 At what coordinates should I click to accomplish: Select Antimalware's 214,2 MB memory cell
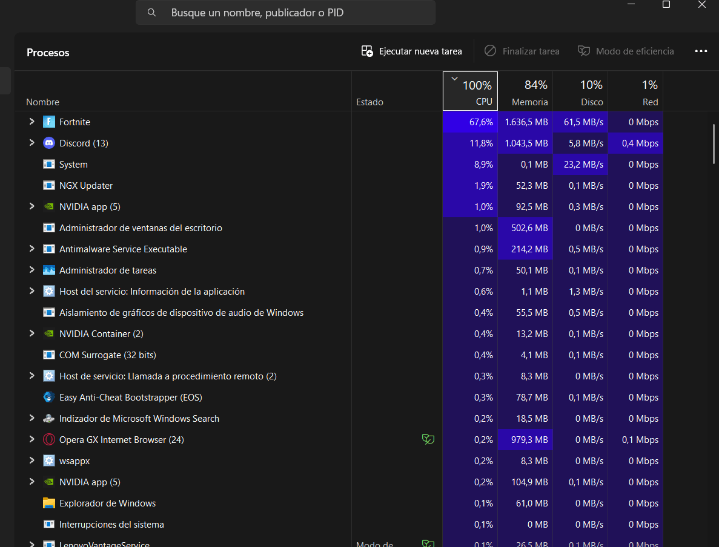[x=525, y=249]
